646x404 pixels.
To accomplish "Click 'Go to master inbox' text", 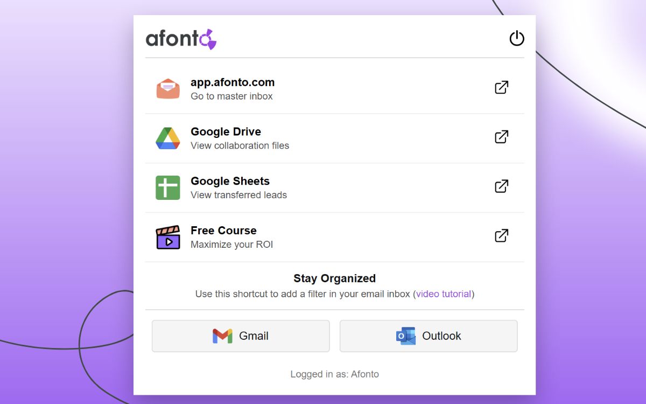I will [x=231, y=96].
